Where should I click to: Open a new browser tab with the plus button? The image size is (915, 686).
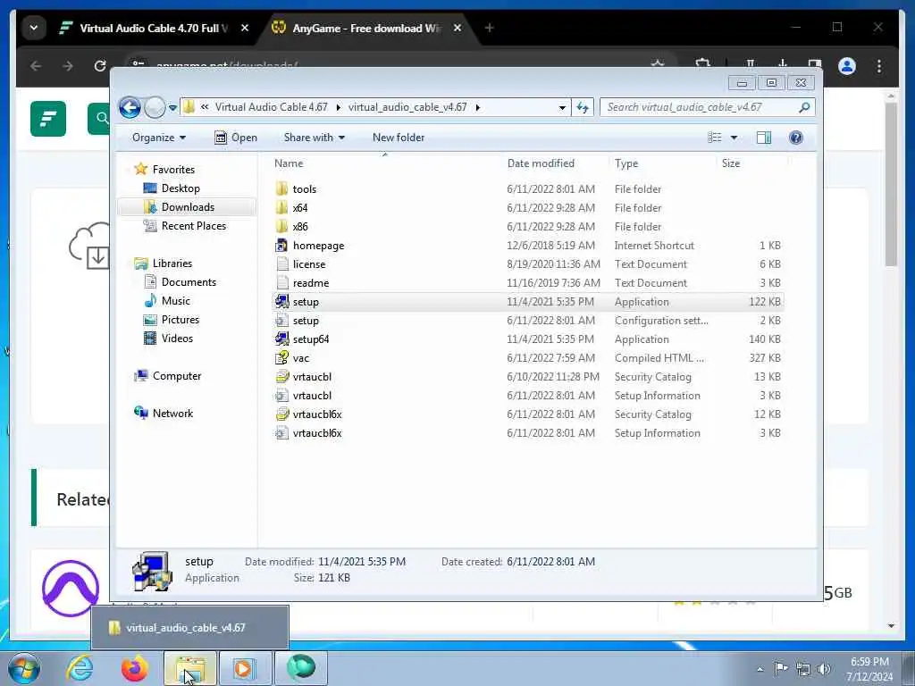[489, 28]
